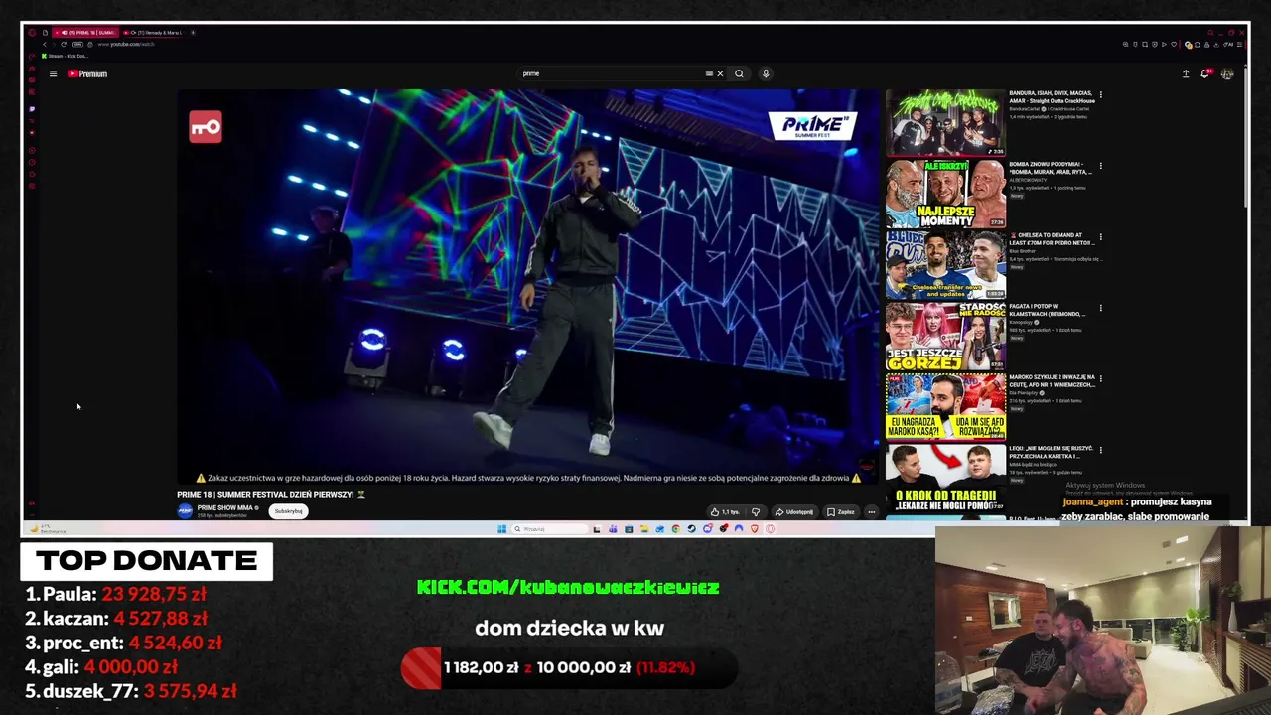Open video title 'FAGATA I POTOP W KLAMSTWACH'
Viewport: 1271px width, 715px height.
point(1049,310)
